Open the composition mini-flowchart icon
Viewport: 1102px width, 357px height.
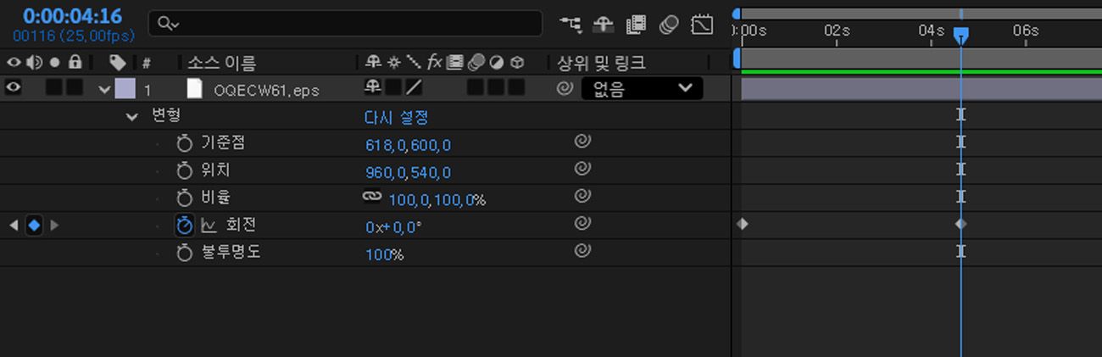click(570, 25)
